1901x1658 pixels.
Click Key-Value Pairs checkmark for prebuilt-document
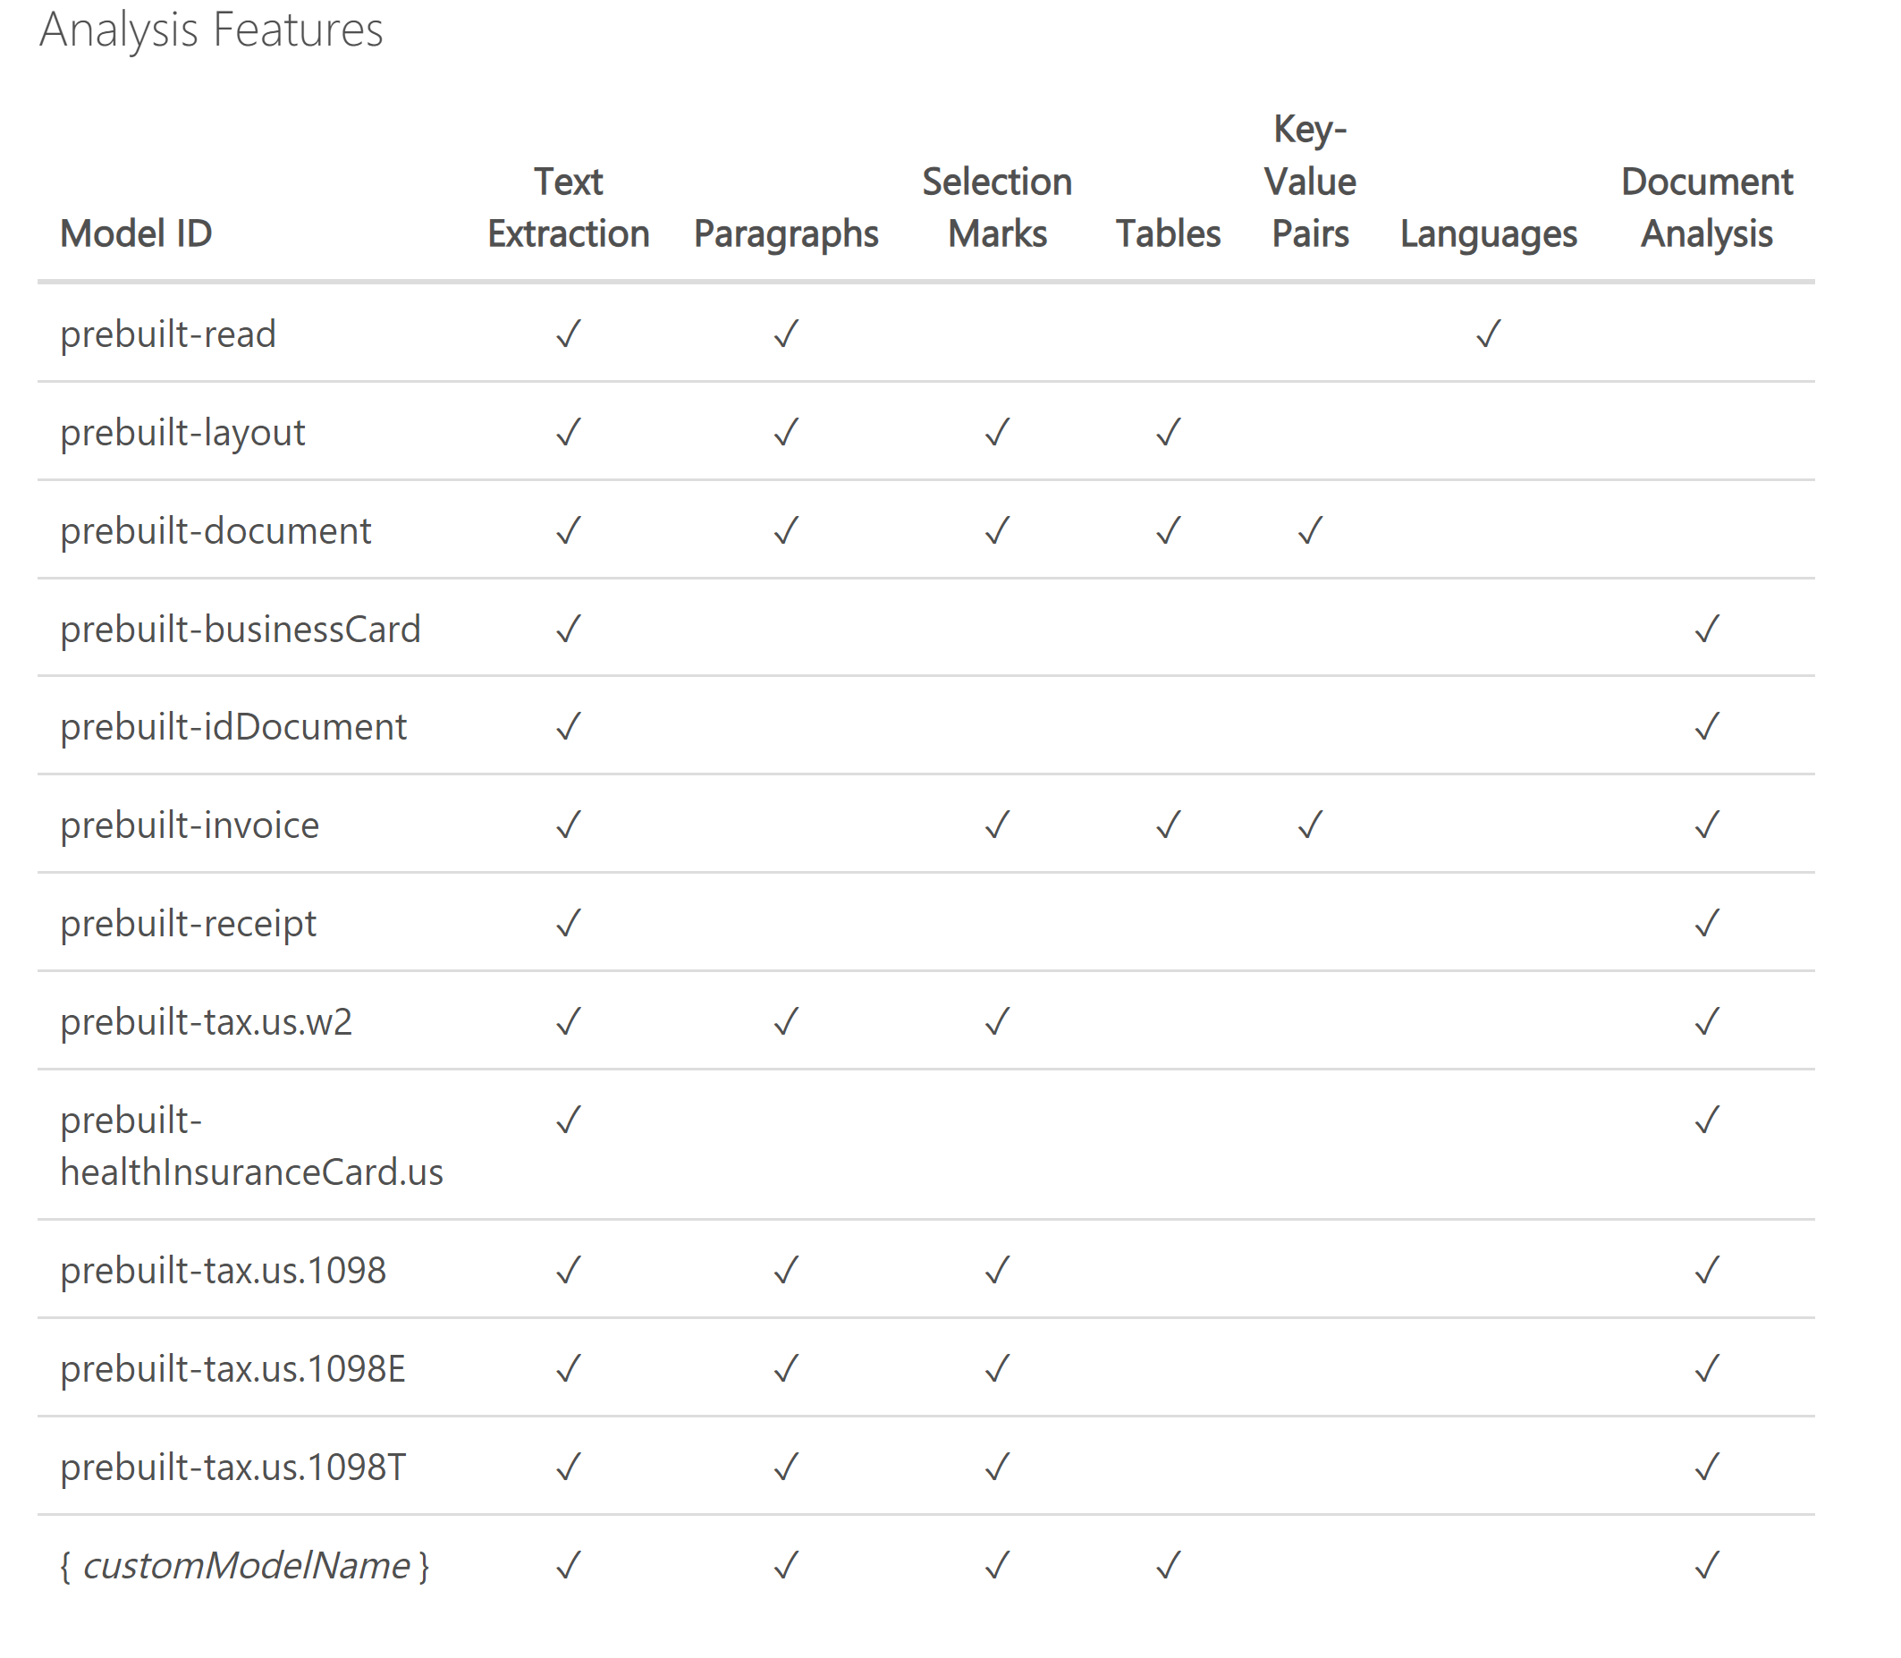[x=1310, y=530]
